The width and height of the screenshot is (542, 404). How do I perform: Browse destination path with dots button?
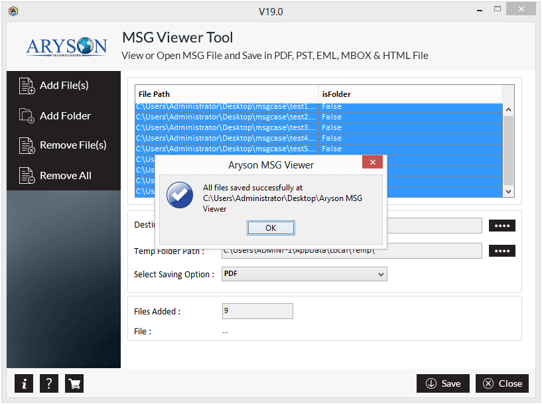[x=502, y=226]
